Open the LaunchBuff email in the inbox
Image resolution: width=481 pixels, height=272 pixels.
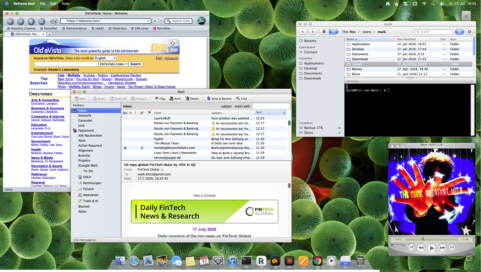click(204, 118)
